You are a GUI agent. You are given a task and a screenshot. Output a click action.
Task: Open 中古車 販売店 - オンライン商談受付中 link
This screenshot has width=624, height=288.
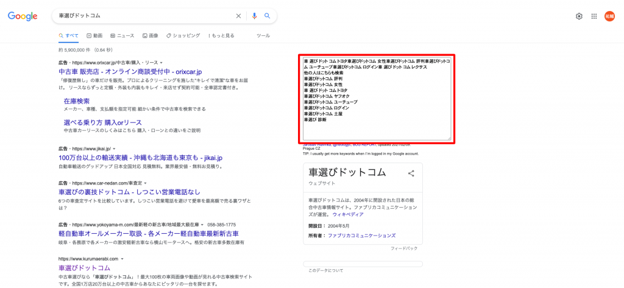(130, 72)
